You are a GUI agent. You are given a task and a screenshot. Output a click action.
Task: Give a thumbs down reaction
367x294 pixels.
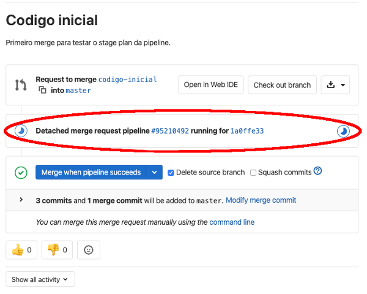(x=57, y=250)
